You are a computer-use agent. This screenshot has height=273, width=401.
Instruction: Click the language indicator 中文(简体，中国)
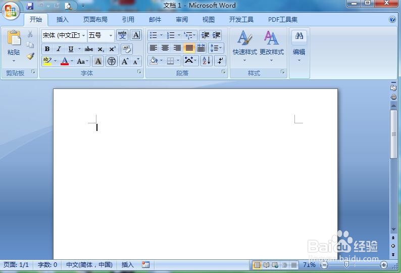[x=89, y=264]
